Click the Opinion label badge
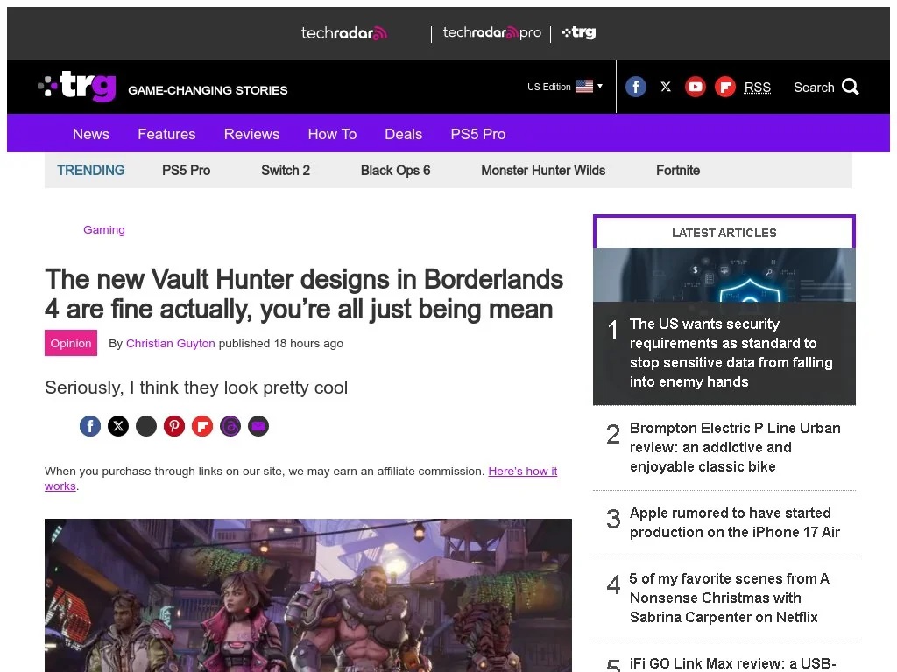 [x=71, y=343]
